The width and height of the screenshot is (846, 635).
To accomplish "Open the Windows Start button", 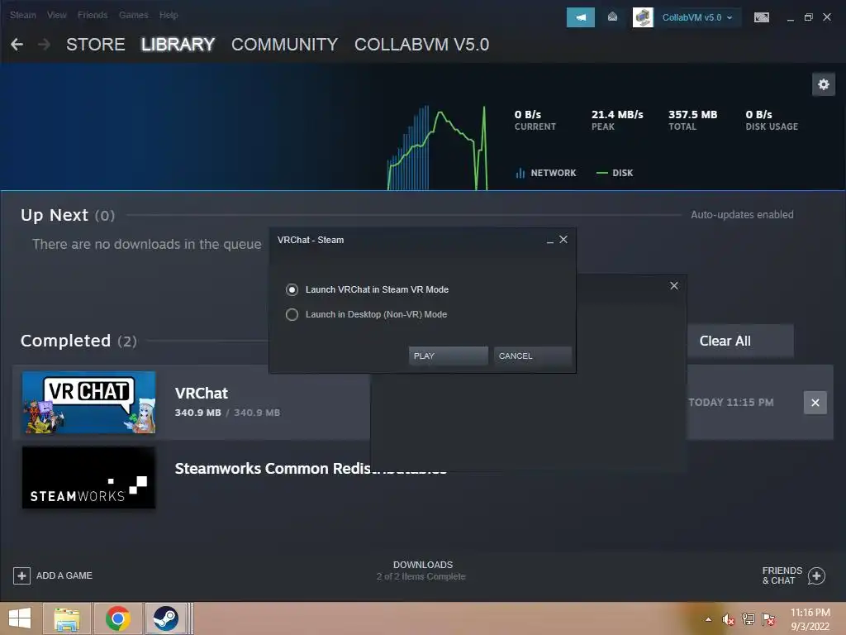I will coord(20,618).
